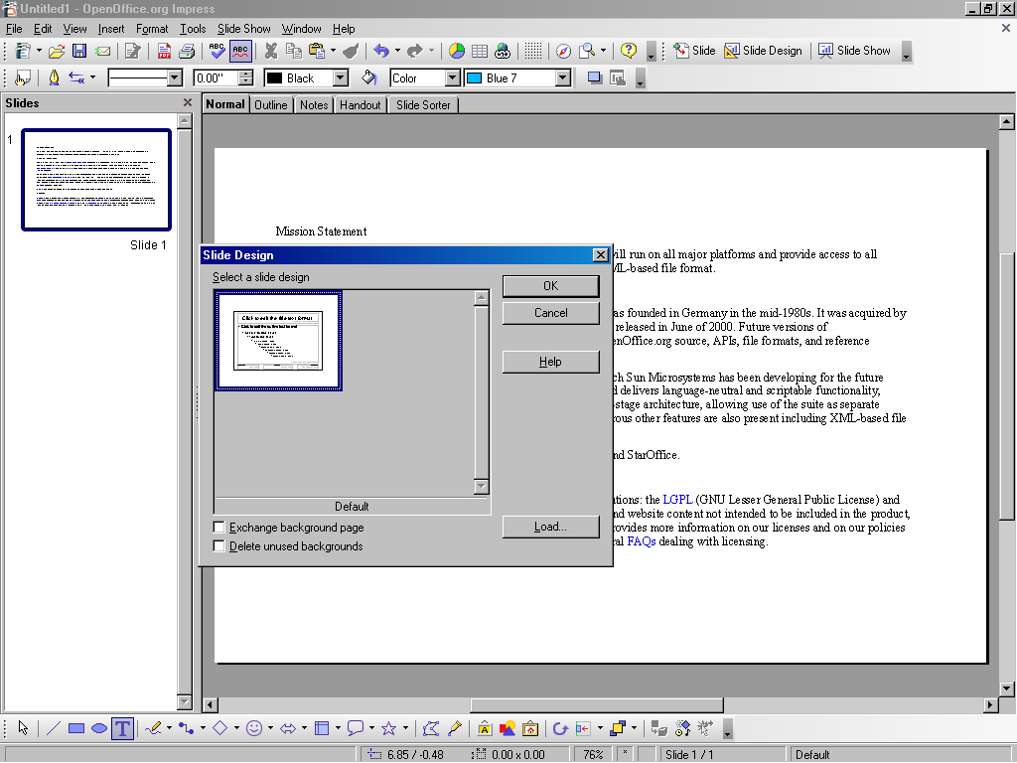Open the Blue 7 fill color dropdown

coord(562,77)
